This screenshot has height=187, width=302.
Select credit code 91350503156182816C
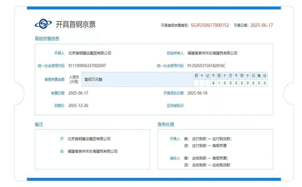[x=206, y=65]
